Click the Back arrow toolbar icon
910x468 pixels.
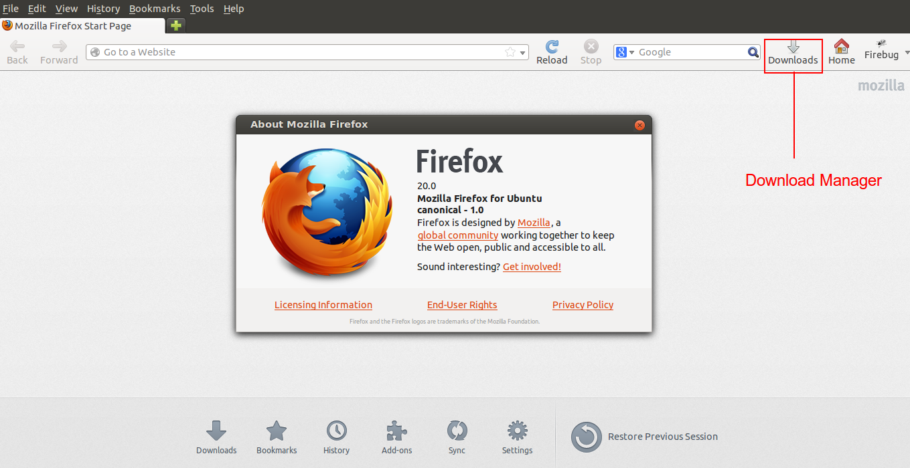(17, 46)
